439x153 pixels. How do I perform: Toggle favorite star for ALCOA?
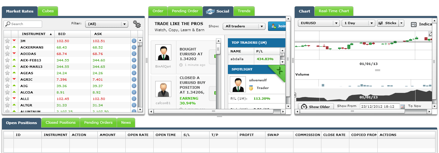pyautogui.click(x=7, y=92)
